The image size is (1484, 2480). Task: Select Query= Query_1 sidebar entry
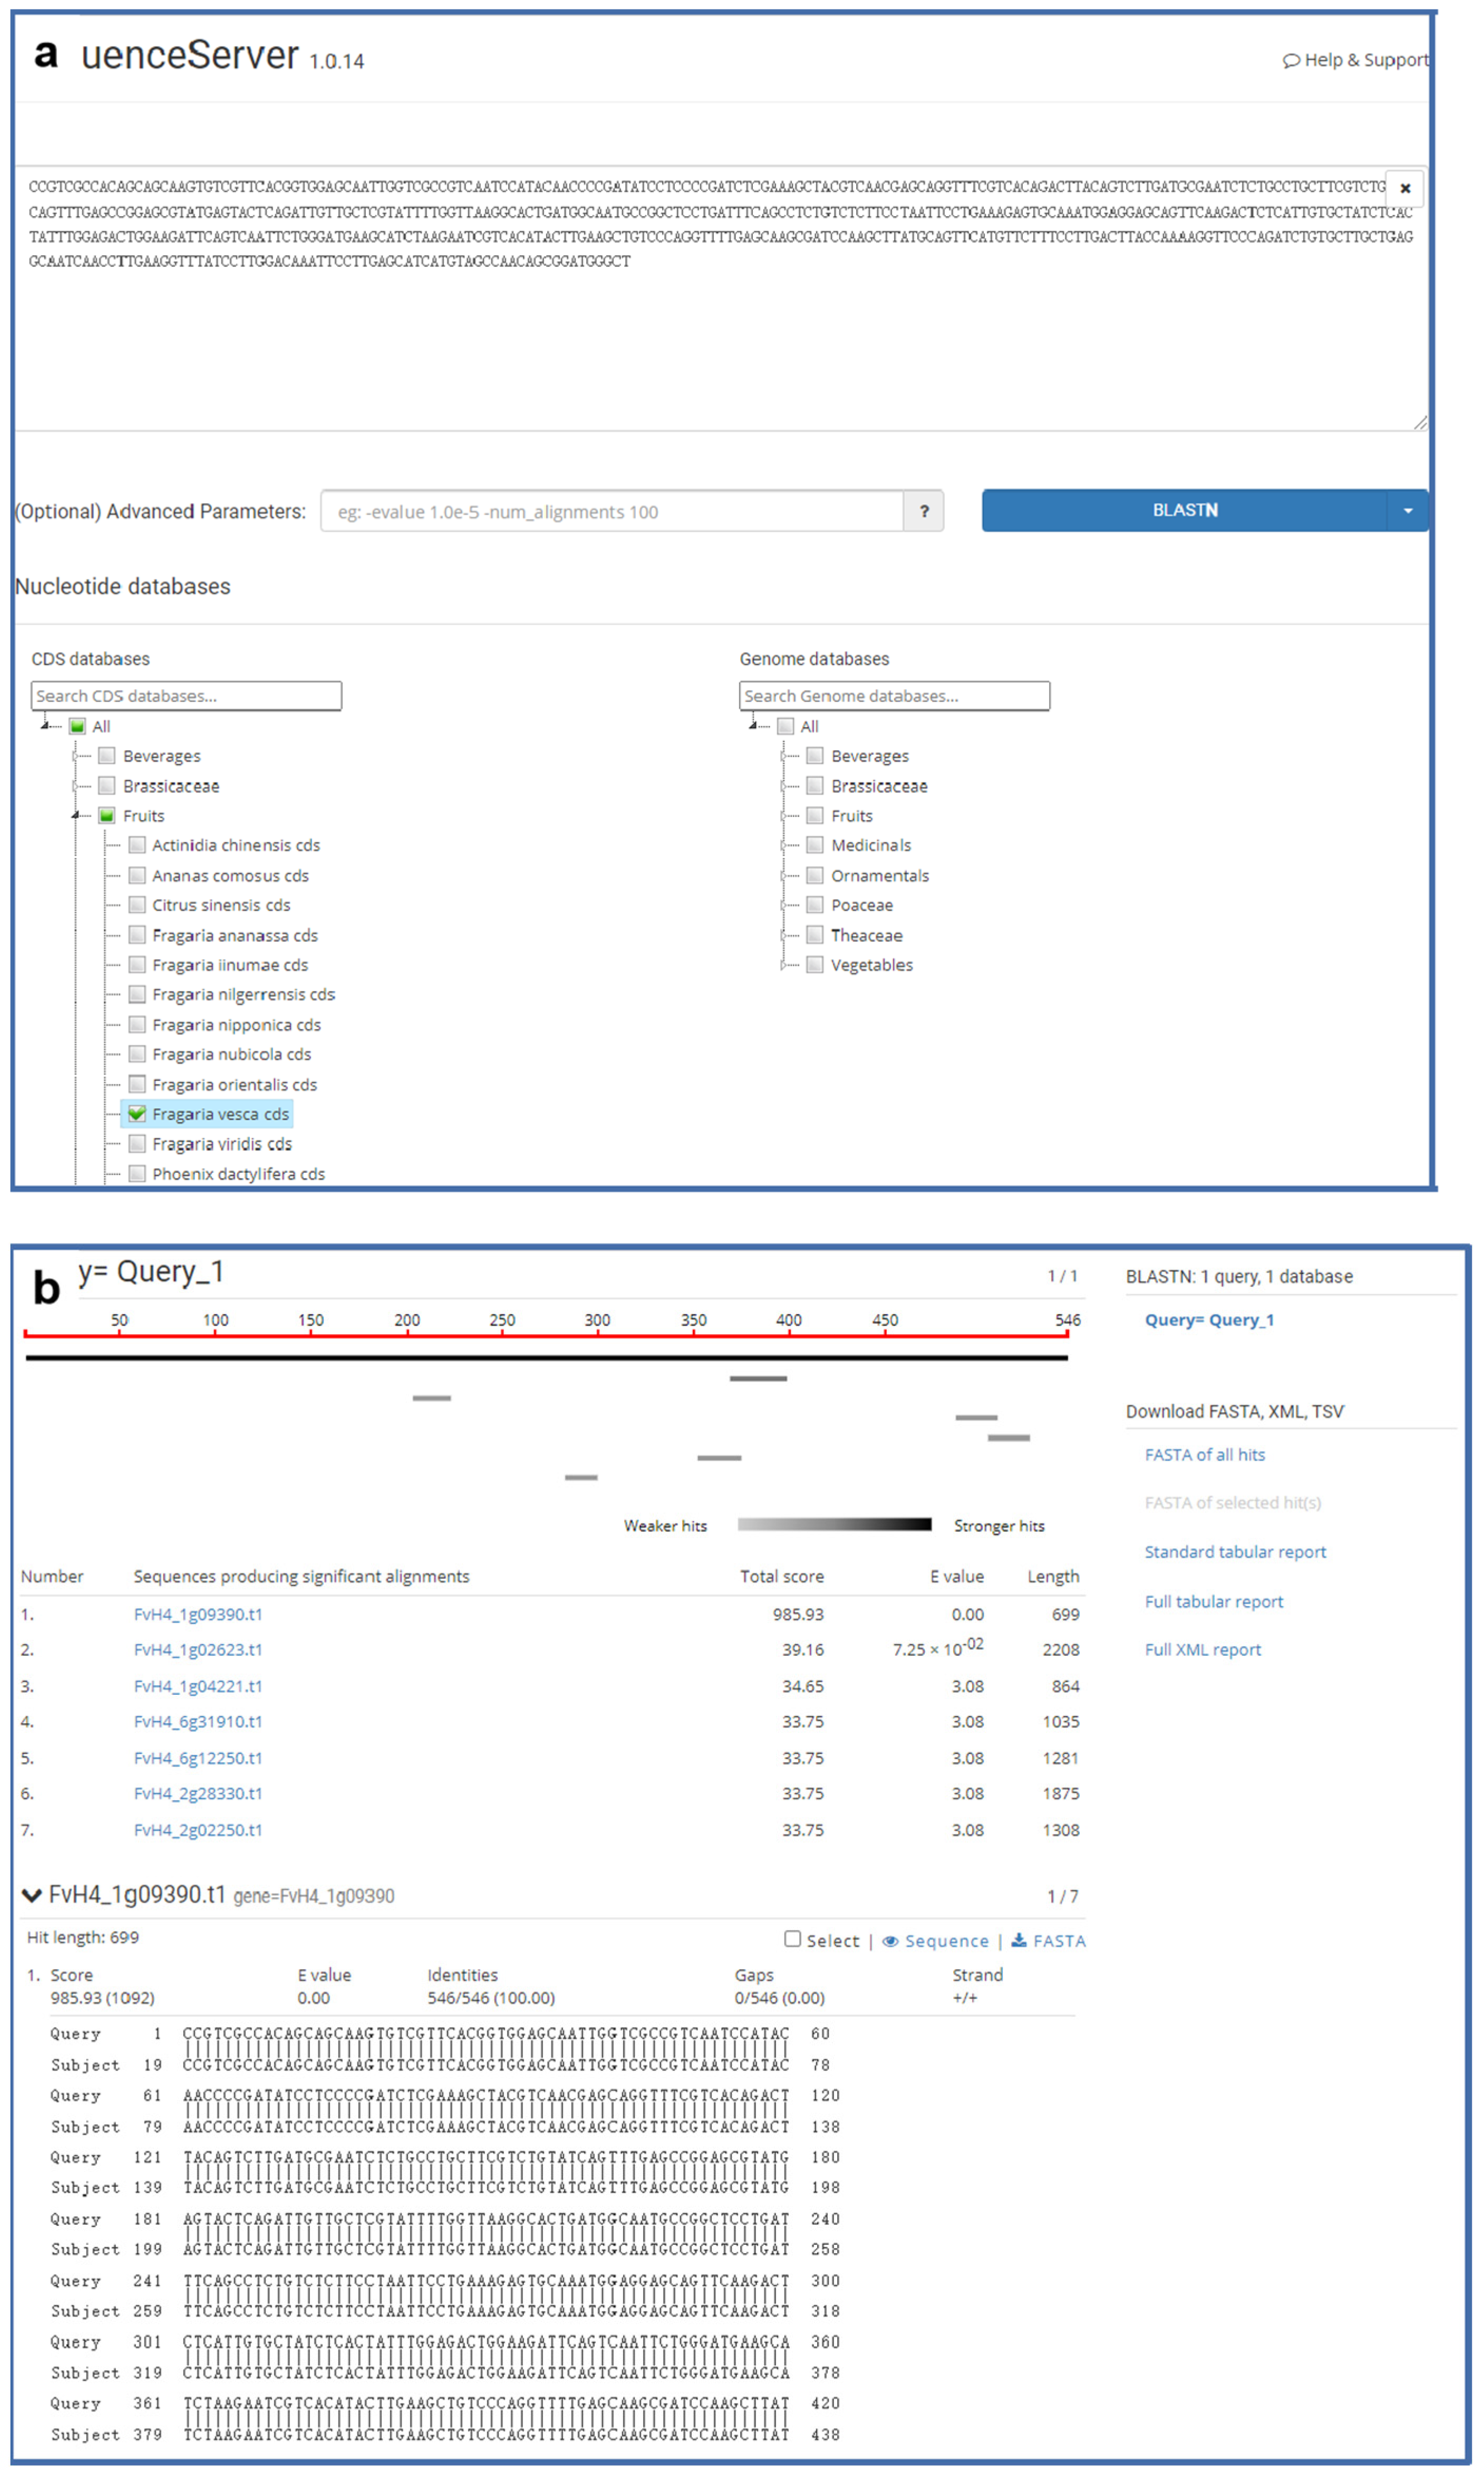click(x=1208, y=1320)
